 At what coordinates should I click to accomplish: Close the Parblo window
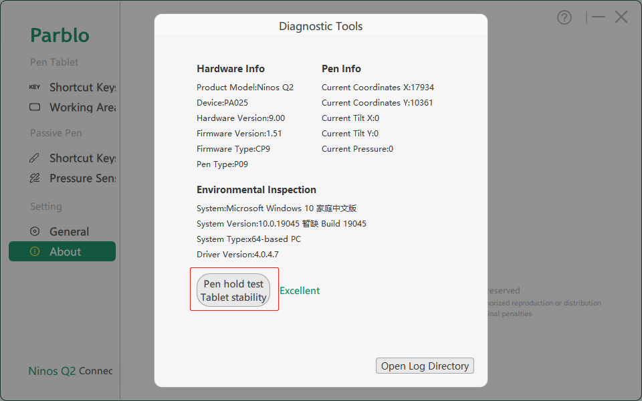point(621,17)
